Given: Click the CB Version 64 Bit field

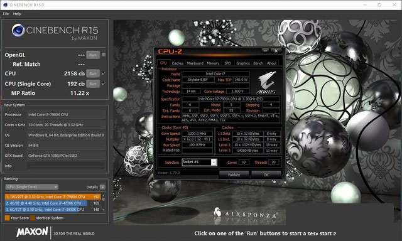Looking at the screenshot, I should [x=66, y=146].
